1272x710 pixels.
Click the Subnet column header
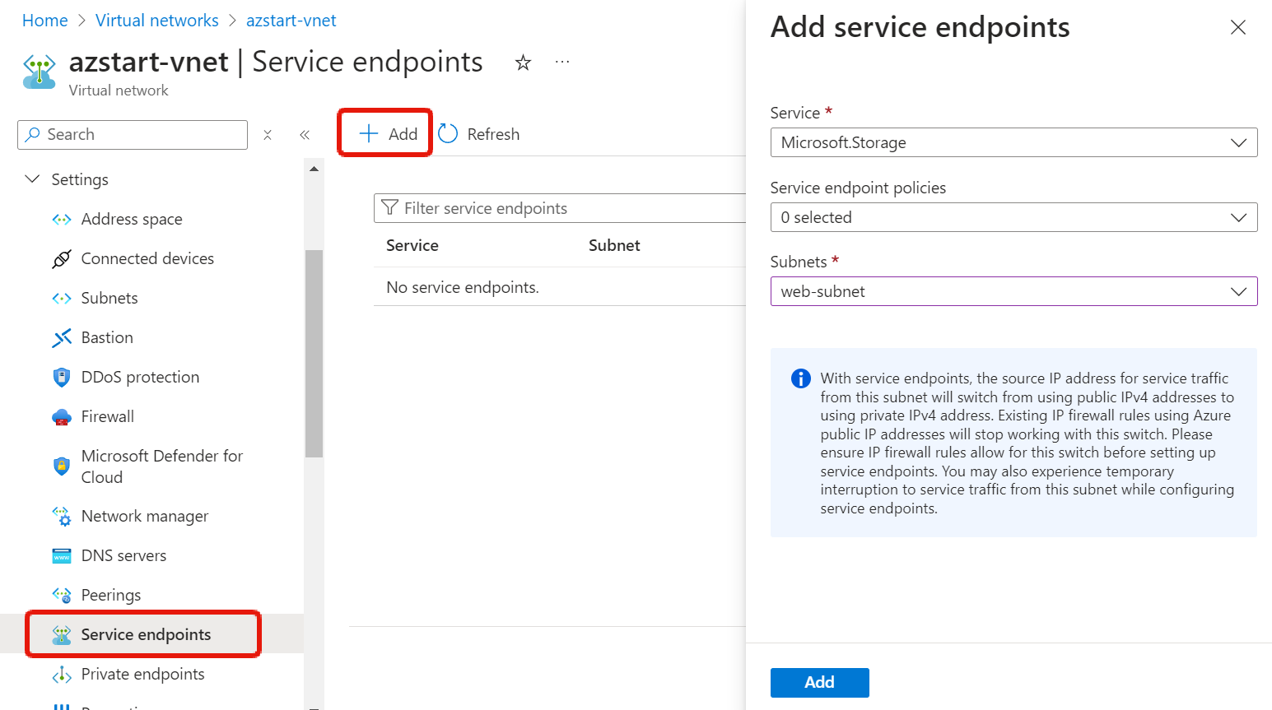point(614,245)
